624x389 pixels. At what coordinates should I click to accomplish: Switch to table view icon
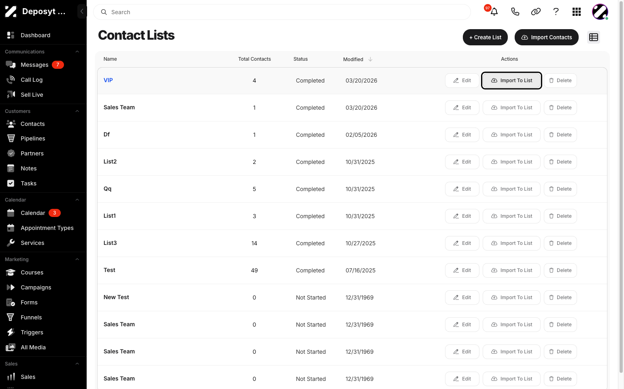[x=594, y=37]
